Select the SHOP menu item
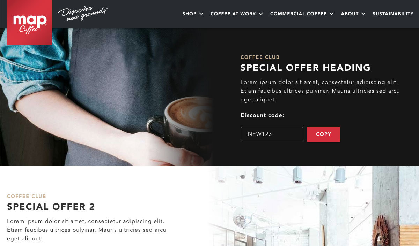Screen dimensions: 419x246 [x=190, y=14]
